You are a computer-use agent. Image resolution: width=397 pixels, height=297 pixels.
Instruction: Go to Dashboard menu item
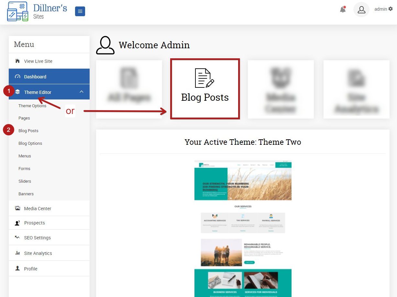click(x=49, y=76)
